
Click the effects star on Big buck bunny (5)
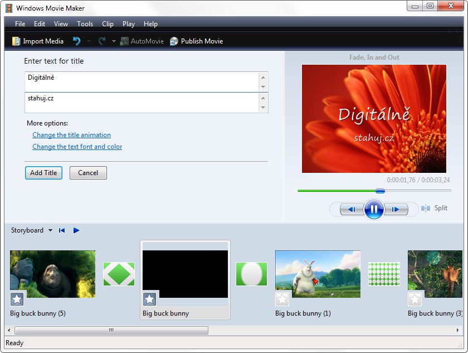[x=17, y=299]
